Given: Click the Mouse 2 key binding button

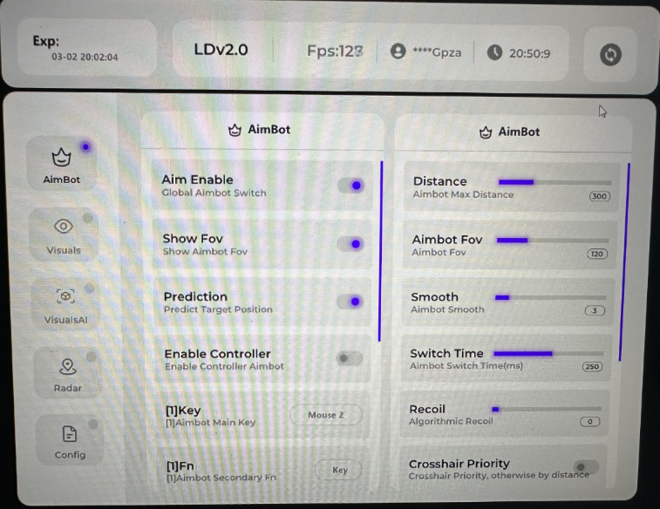Looking at the screenshot, I should (325, 416).
